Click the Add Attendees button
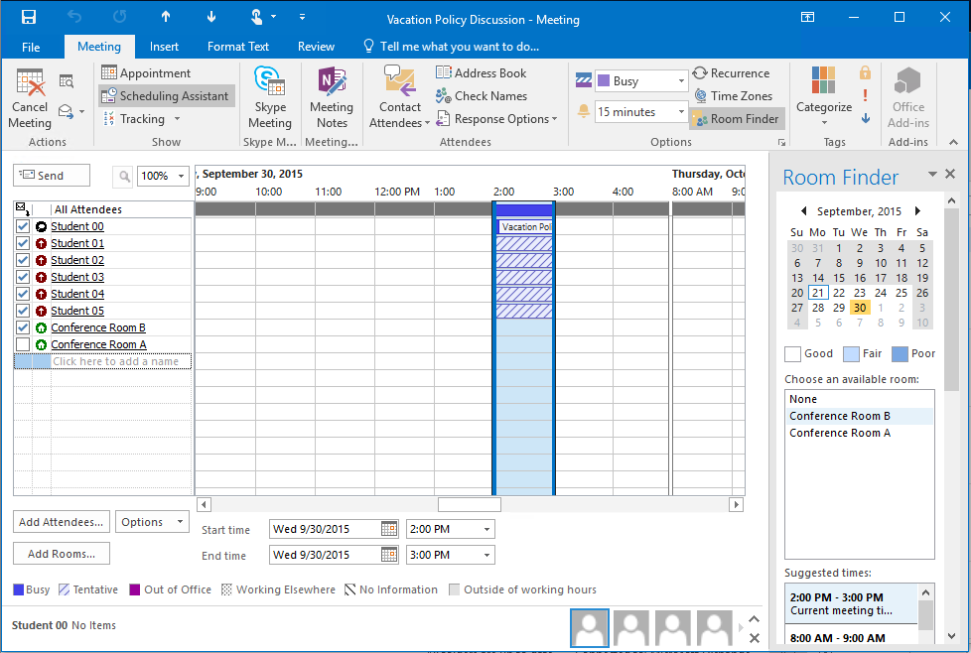 61,522
